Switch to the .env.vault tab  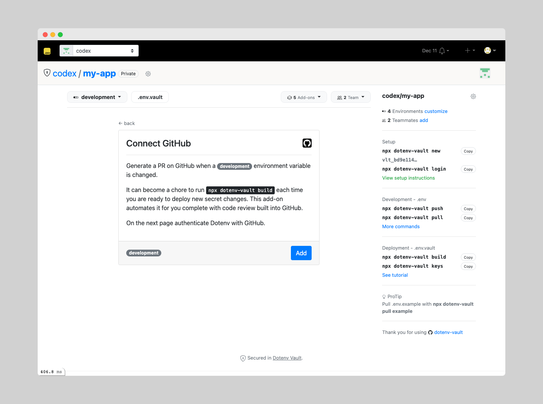(150, 97)
